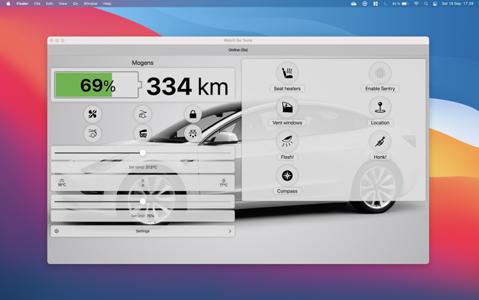The height and width of the screenshot is (300, 479).
Task: Click the Seat heaters label button
Action: pyautogui.click(x=287, y=89)
